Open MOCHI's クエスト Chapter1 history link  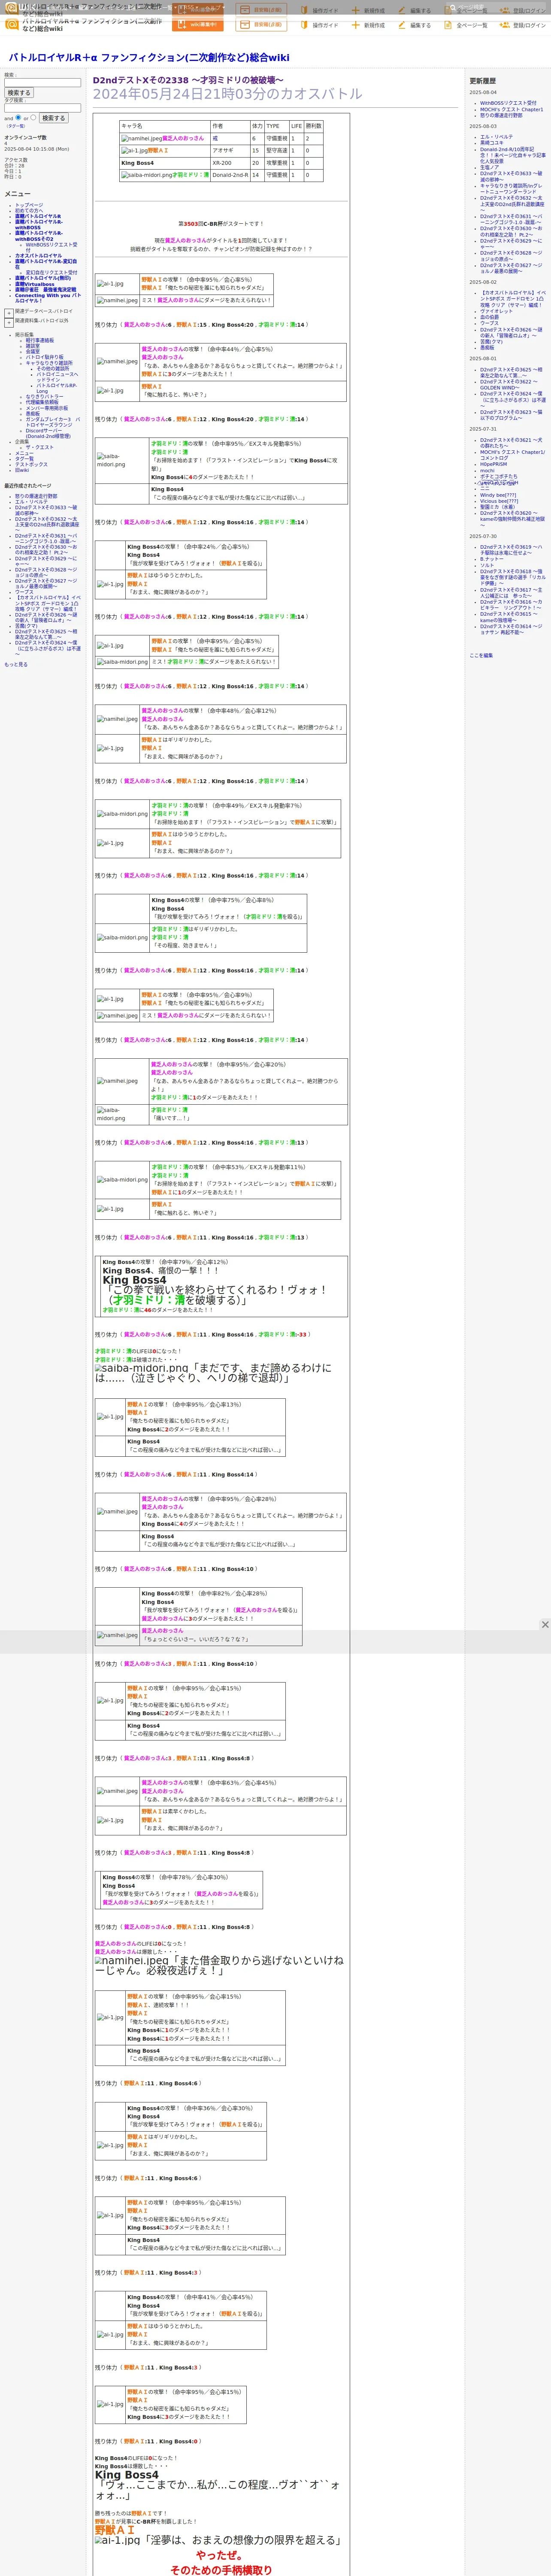click(511, 109)
